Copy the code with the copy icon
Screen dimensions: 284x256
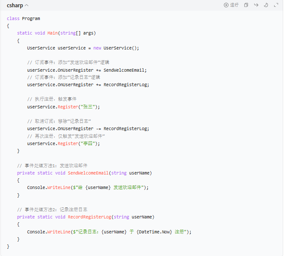(246, 5)
